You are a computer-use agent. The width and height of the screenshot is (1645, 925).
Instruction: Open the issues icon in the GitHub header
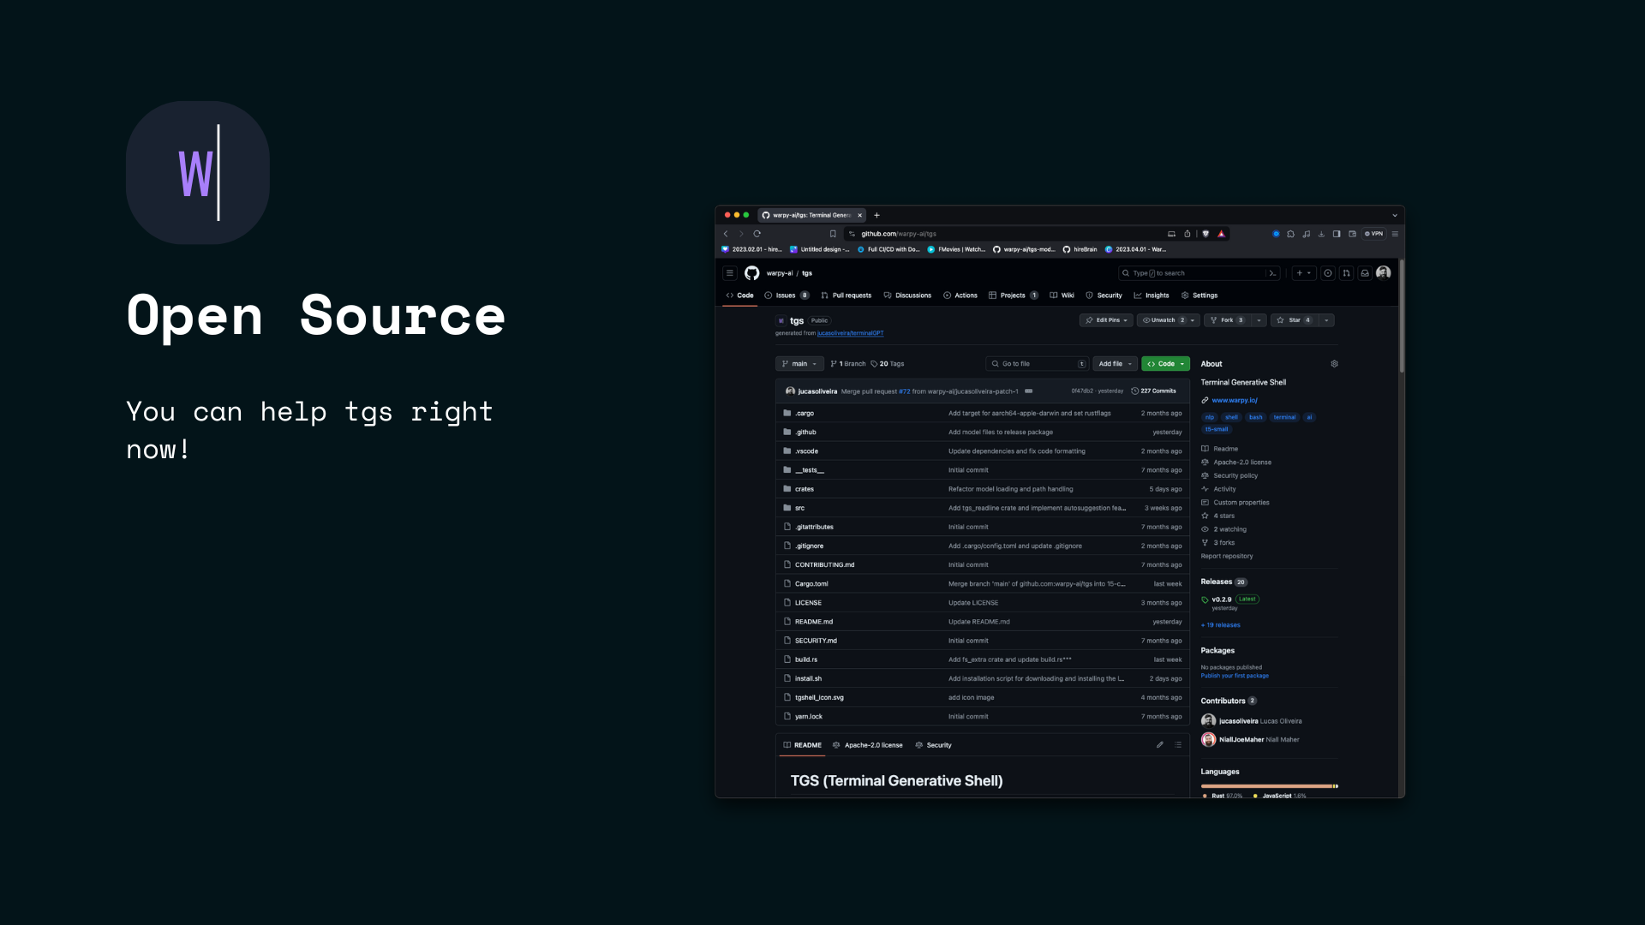[x=1327, y=273]
